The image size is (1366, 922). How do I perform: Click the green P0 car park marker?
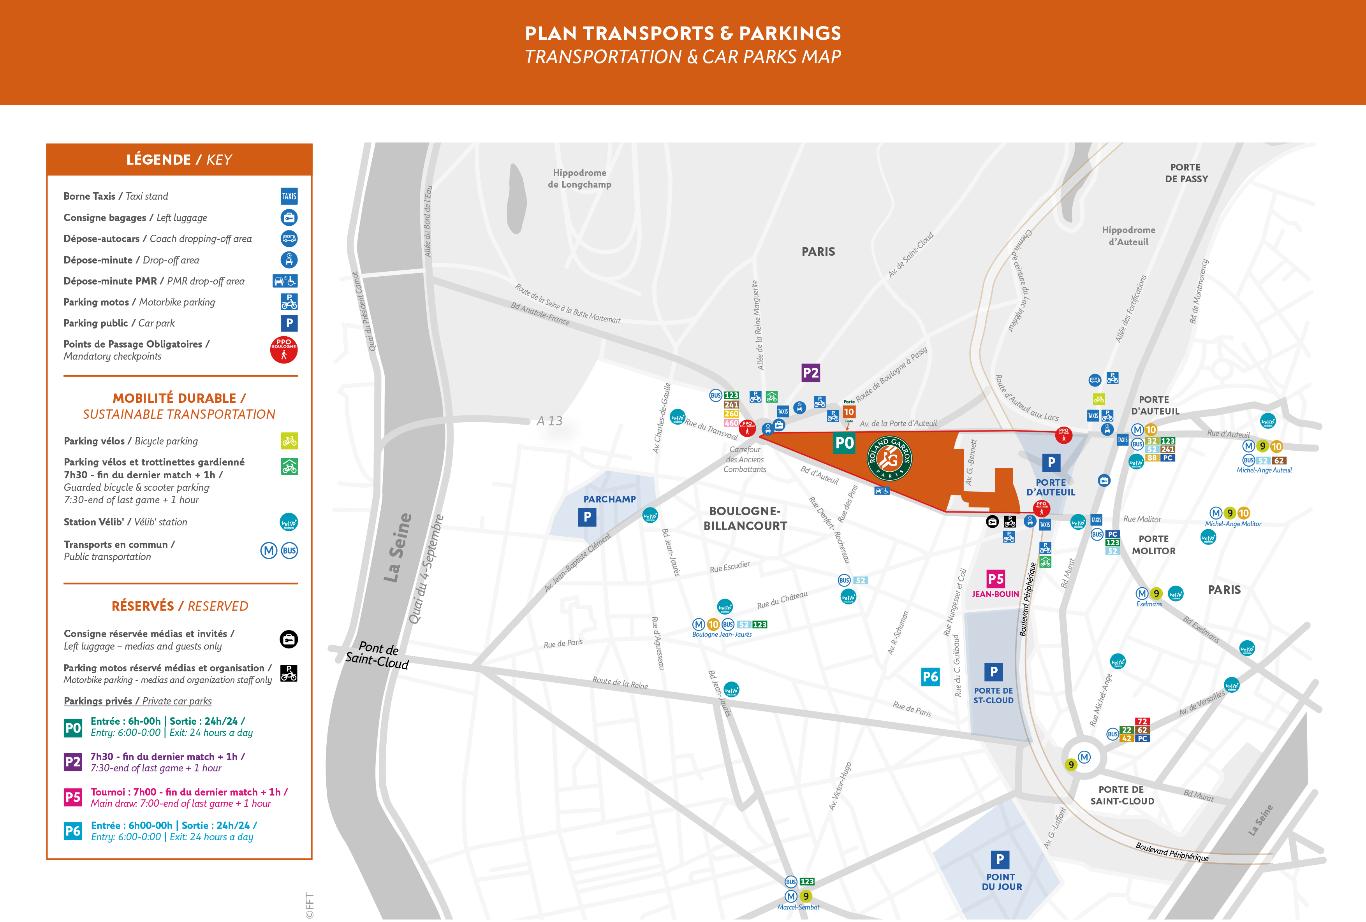coord(844,443)
